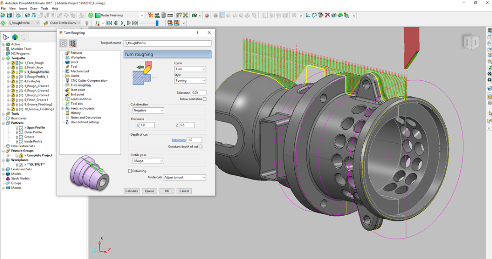Open the Help menu
The image size is (492, 259).
55,9
